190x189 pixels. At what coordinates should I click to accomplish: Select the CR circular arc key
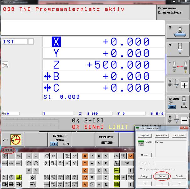tap(46, 163)
